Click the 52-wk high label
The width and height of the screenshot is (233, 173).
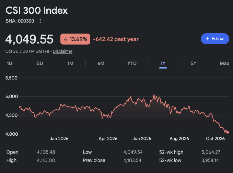point(171,152)
